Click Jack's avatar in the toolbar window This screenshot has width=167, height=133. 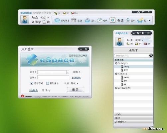click(25, 19)
